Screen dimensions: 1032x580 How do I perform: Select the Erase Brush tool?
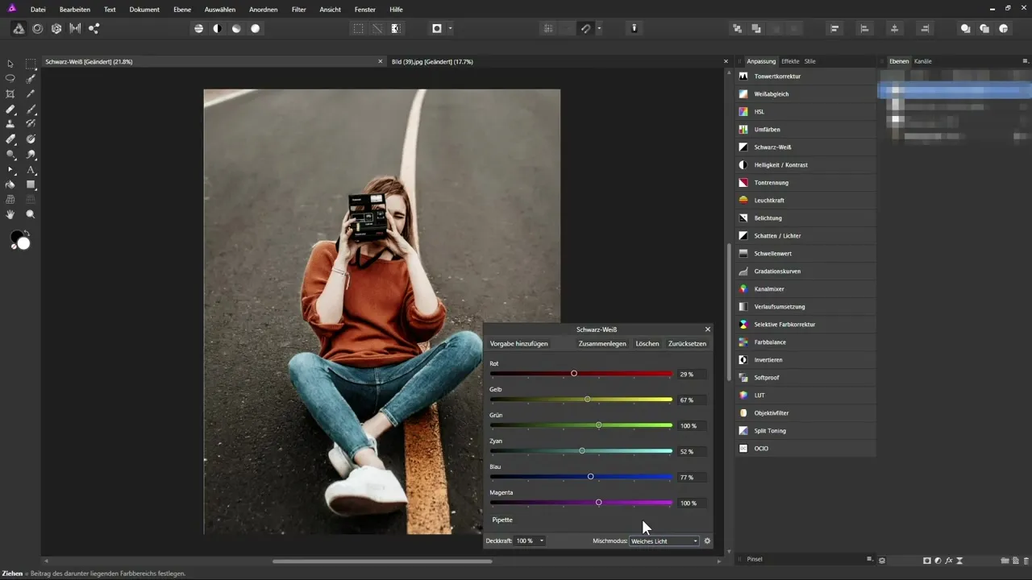pos(10,139)
